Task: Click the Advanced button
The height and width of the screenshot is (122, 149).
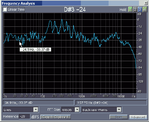Action: [138, 117]
